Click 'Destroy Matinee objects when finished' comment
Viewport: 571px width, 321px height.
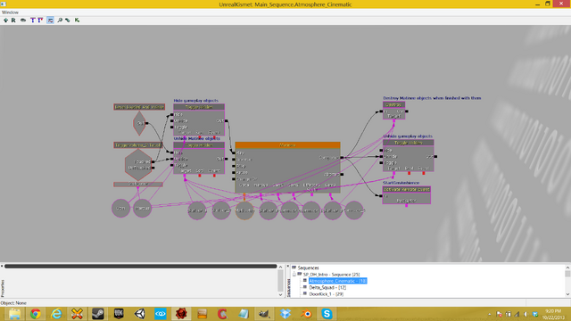432,98
